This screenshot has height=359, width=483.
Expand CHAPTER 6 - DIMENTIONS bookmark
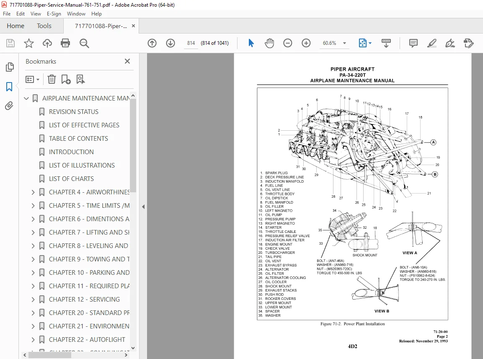click(x=33, y=219)
